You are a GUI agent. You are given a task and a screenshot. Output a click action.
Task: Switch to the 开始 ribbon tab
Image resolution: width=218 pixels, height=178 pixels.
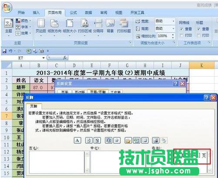(21, 13)
